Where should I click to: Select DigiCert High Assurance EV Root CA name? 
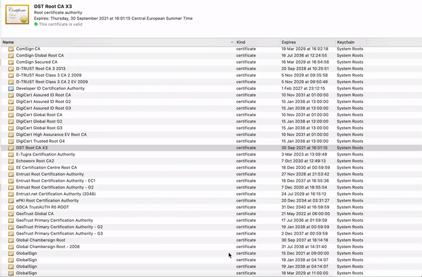[x=51, y=135]
